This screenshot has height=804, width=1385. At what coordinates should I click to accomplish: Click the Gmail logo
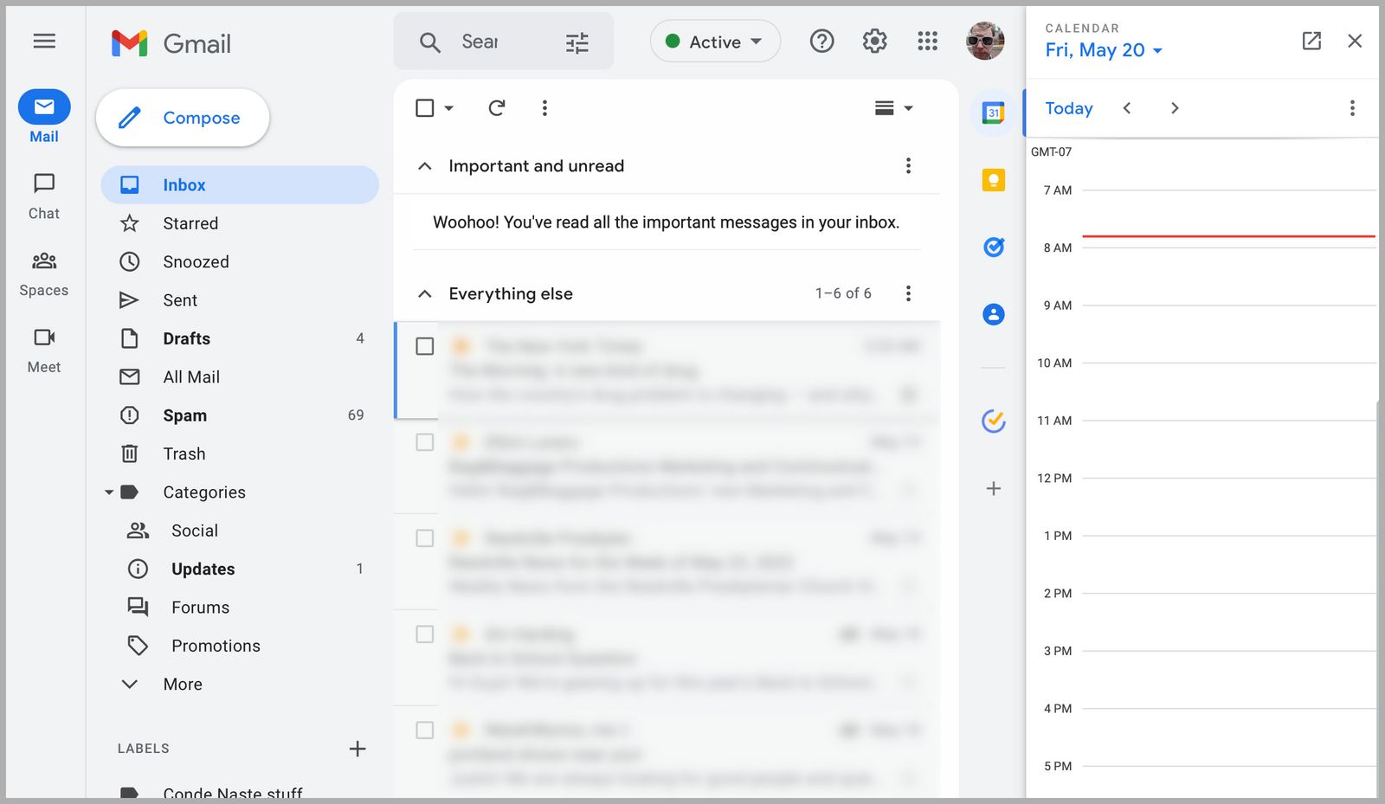[171, 43]
